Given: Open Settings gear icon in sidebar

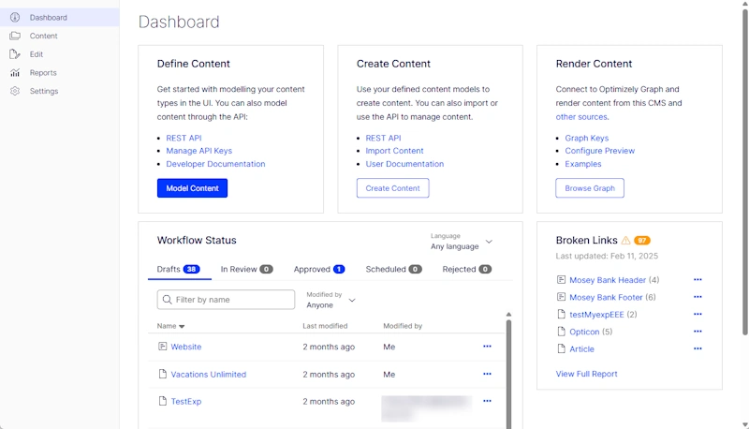Looking at the screenshot, I should tap(15, 91).
